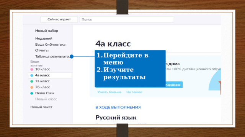The image size is (245, 137).
Task: Focus the "Поиск" search field
Action: point(127,19)
